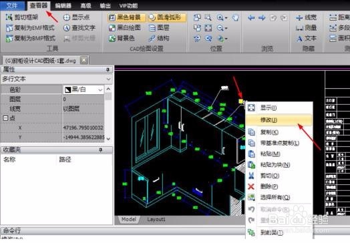Click 复制为BMP格式 tool
Viewport: 350px width, 243px height.
pyautogui.click(x=31, y=38)
